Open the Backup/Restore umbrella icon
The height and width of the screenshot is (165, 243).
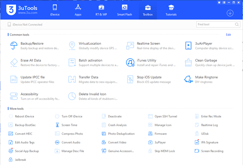[14, 46]
